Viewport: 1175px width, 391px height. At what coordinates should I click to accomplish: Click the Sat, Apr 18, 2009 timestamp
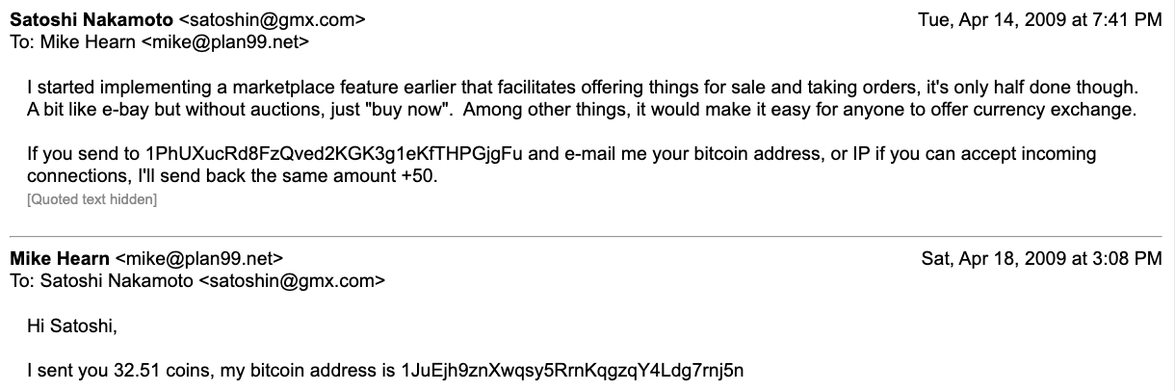(1042, 258)
